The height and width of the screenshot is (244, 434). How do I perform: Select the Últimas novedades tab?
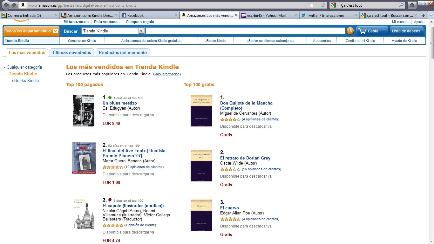72,52
